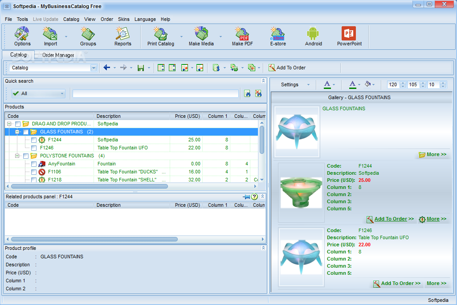
Task: Collapse the POLYSTONE FOUNTAINS tree node
Action: coord(17,156)
